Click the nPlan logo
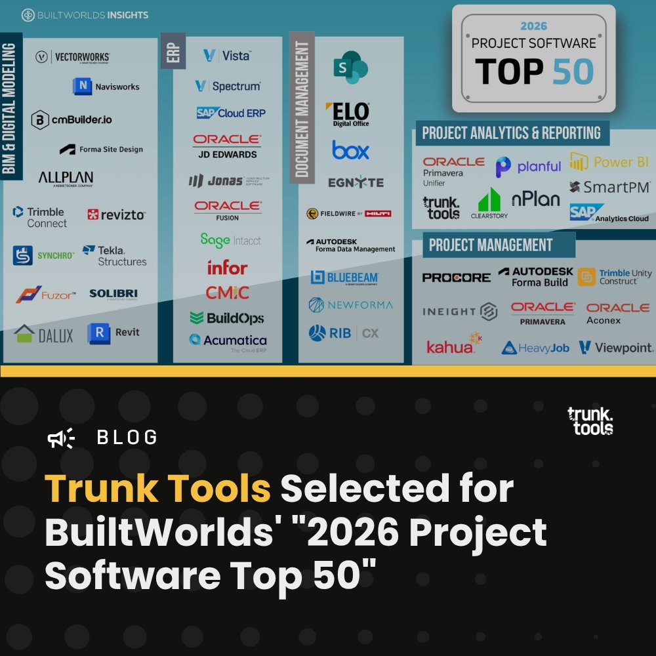656x656 pixels. point(535,199)
